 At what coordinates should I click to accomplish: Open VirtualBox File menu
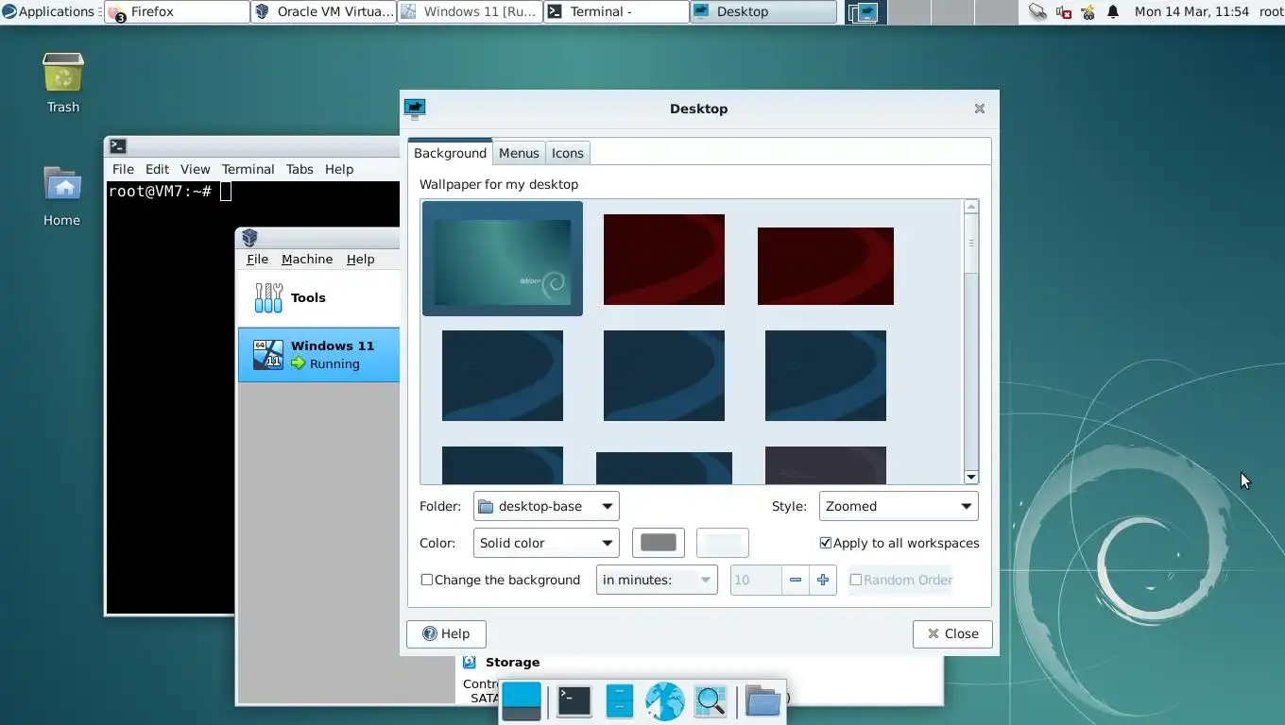tap(257, 259)
